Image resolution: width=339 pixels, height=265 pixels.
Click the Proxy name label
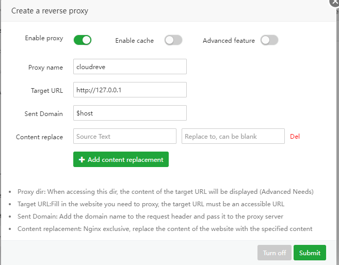click(x=45, y=68)
